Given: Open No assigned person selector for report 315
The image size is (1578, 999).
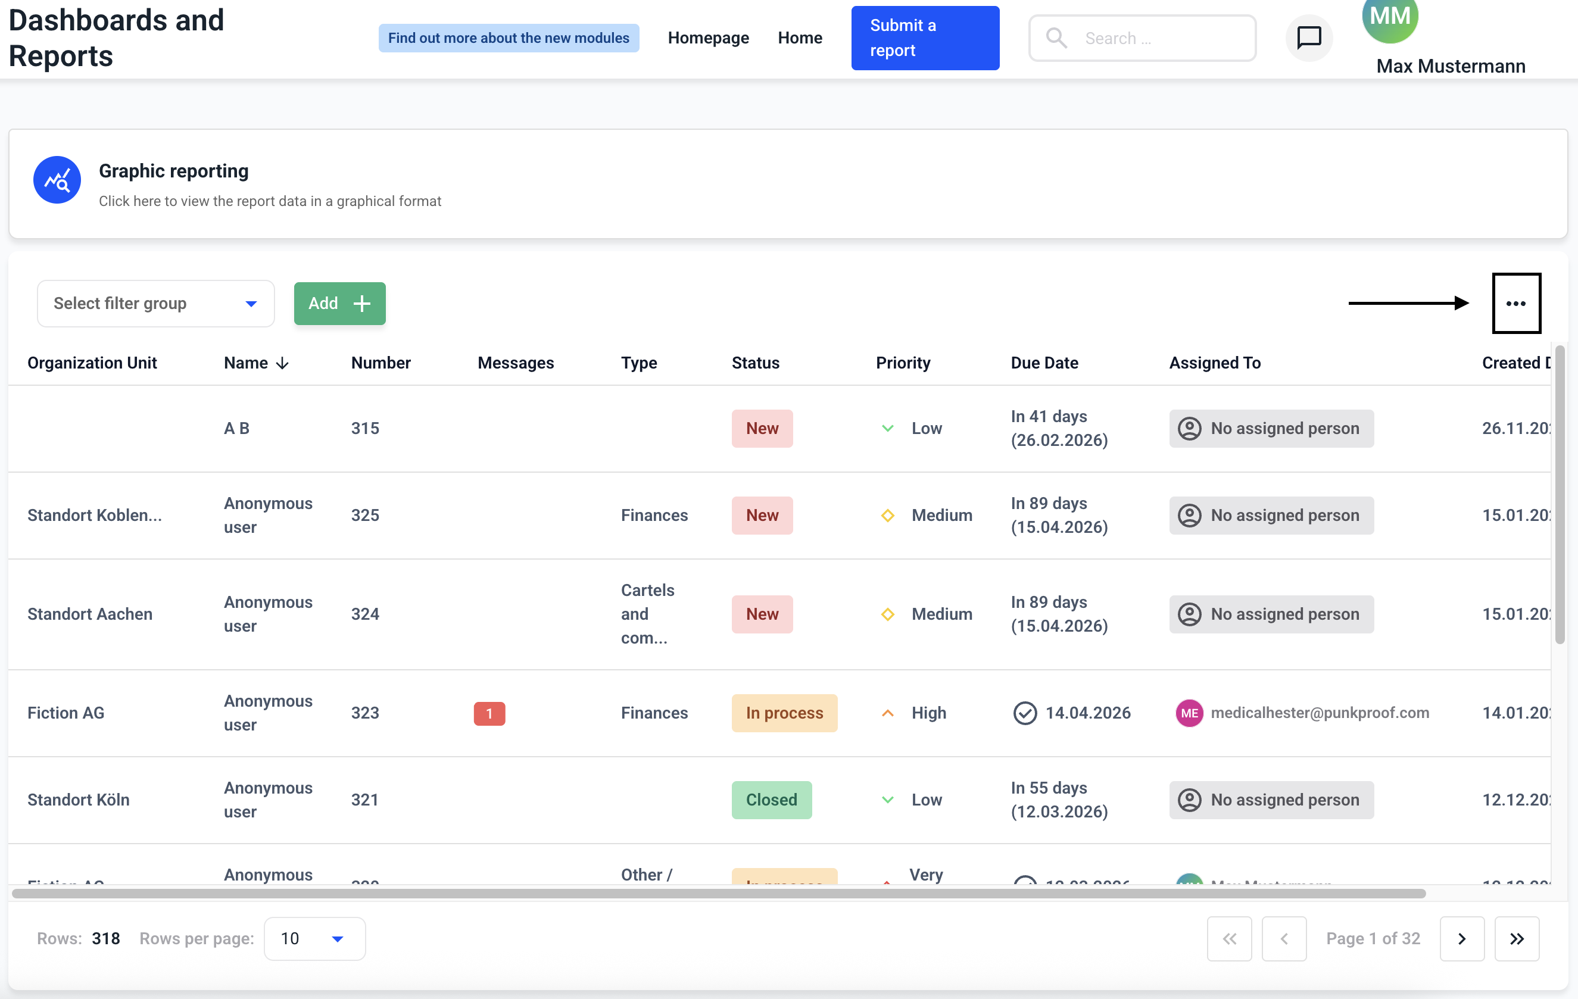Looking at the screenshot, I should pyautogui.click(x=1271, y=429).
